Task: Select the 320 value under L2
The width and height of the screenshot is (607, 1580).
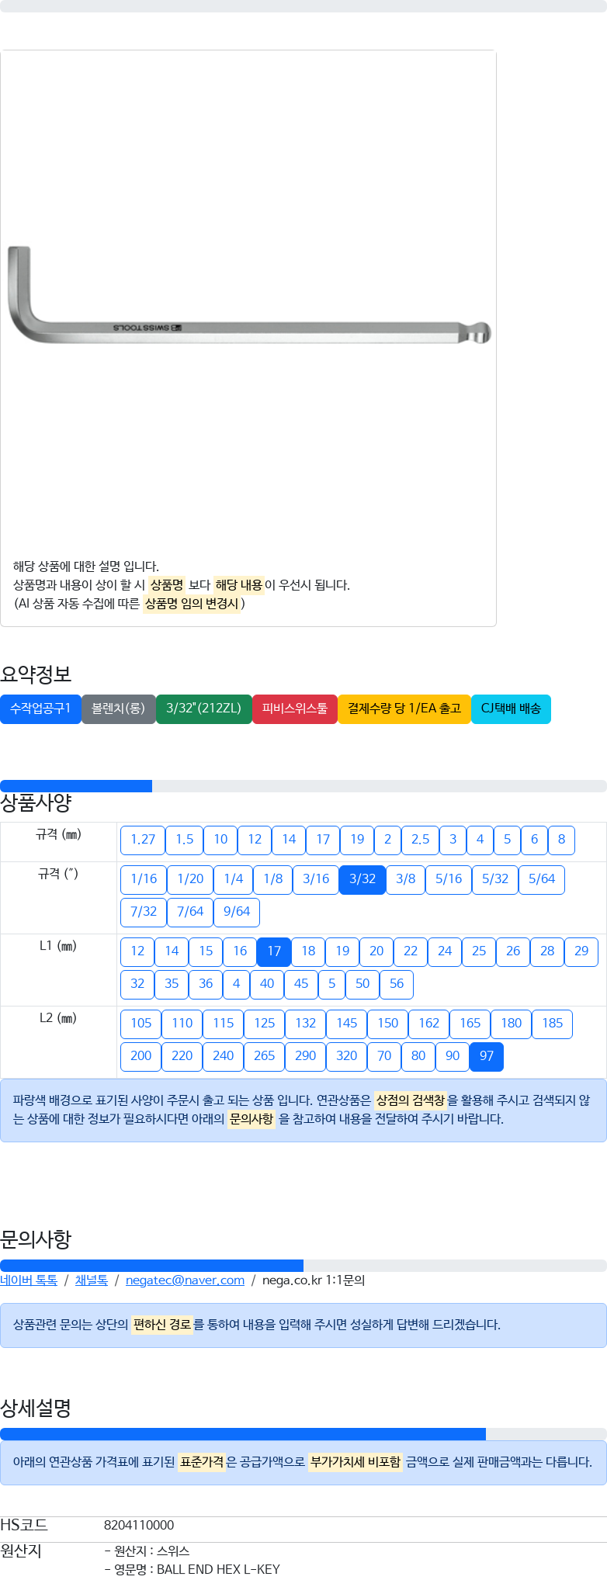Action: click(x=347, y=1056)
